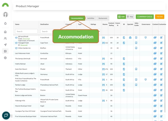This screenshot has width=168, height=121.
Task: Click Volcanoes National Park destination cell
Action: [49, 116]
